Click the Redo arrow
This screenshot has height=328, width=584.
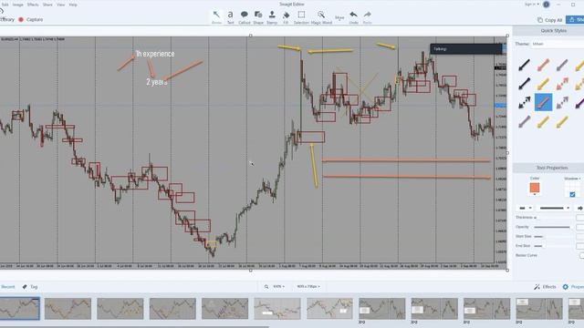click(x=367, y=17)
